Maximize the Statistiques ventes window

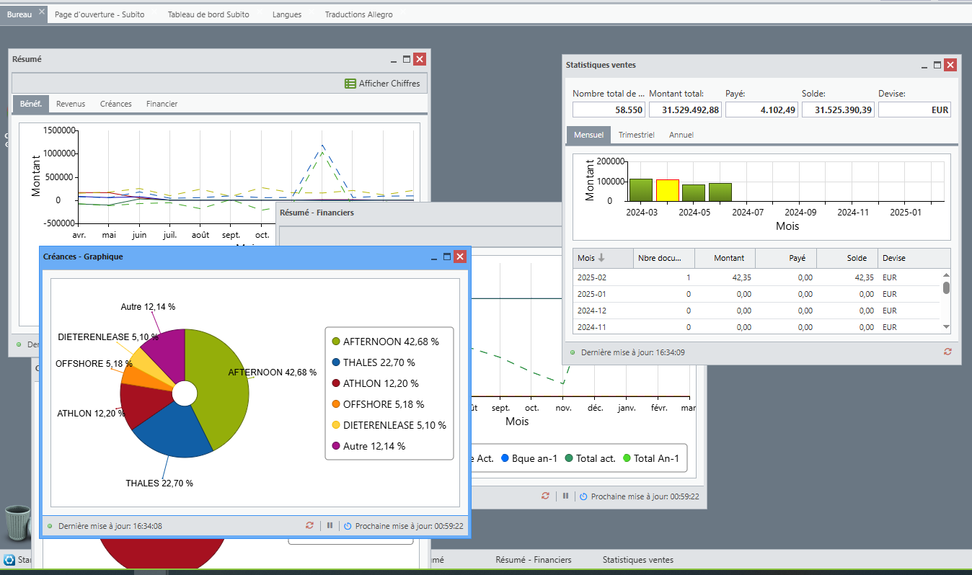937,65
